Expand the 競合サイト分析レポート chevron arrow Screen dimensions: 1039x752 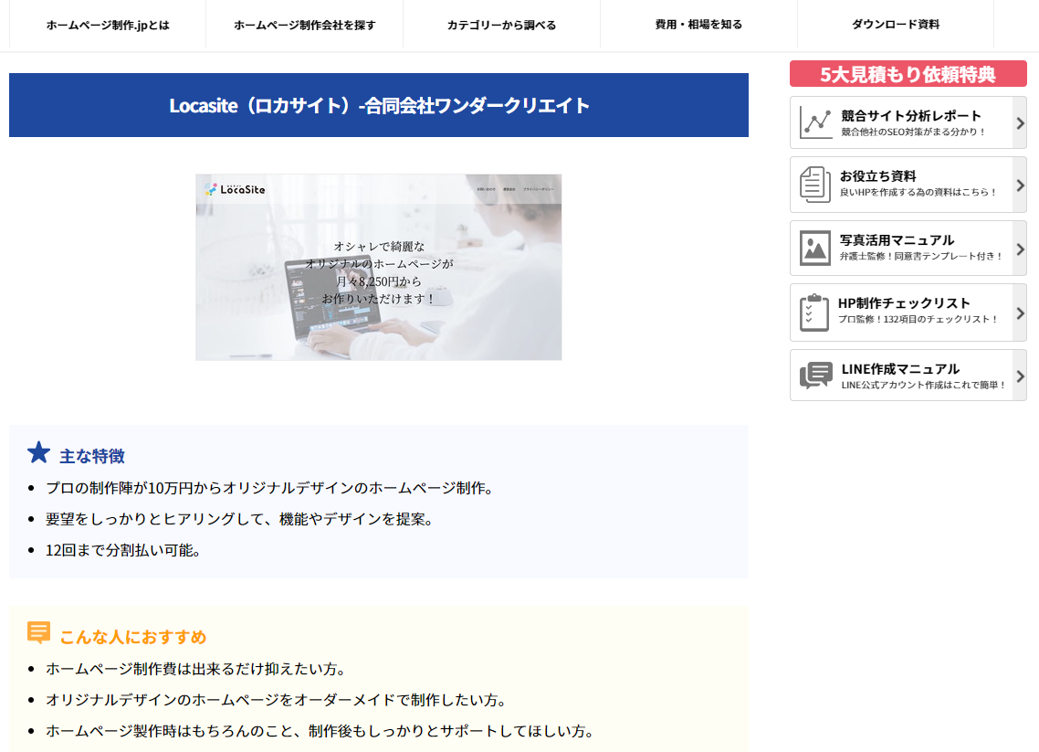1021,122
